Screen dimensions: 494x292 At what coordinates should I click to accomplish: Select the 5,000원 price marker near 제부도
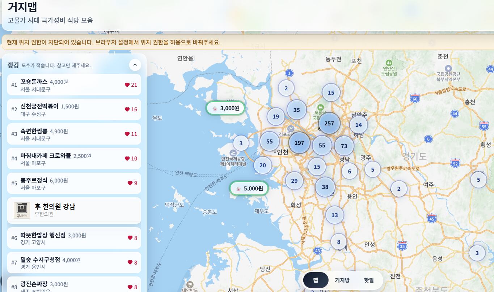[249, 188]
